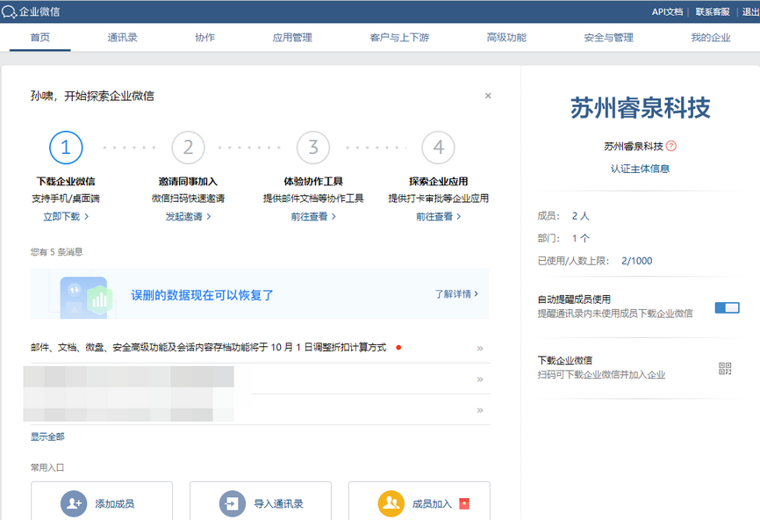Viewport: 760px width, 520px height.
Task: Switch to the 通讯录 tab
Action: [122, 38]
